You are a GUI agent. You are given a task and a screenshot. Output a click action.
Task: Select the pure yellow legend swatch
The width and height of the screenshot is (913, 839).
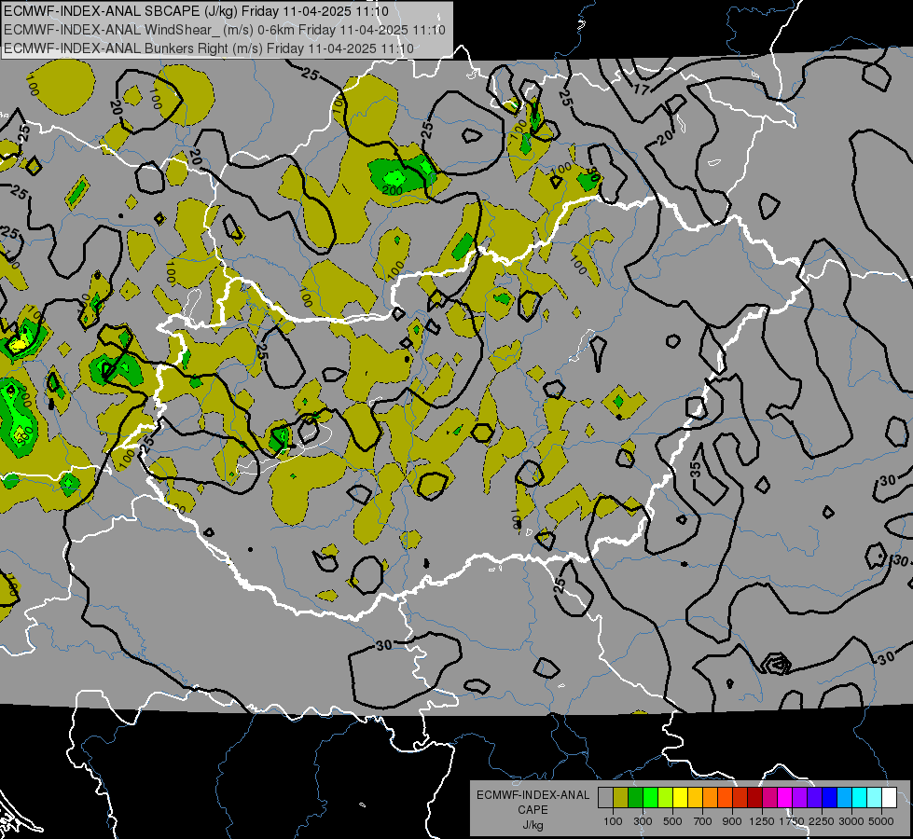point(680,797)
